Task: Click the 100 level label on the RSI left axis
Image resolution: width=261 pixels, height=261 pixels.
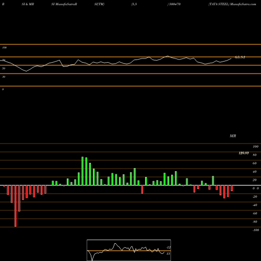Action: pos(4,48)
